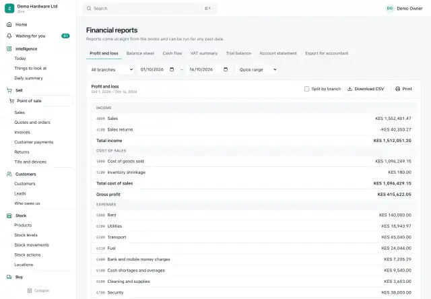
Task: Open calendar picker for start date
Action: [x=172, y=69]
